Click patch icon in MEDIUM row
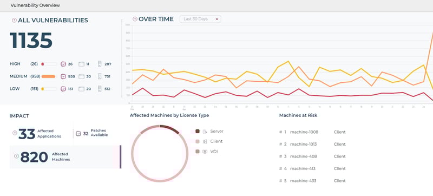Viewport: 433px width, 196px height. coord(63,76)
